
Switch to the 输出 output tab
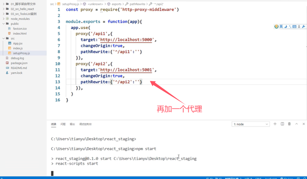(x=72, y=124)
